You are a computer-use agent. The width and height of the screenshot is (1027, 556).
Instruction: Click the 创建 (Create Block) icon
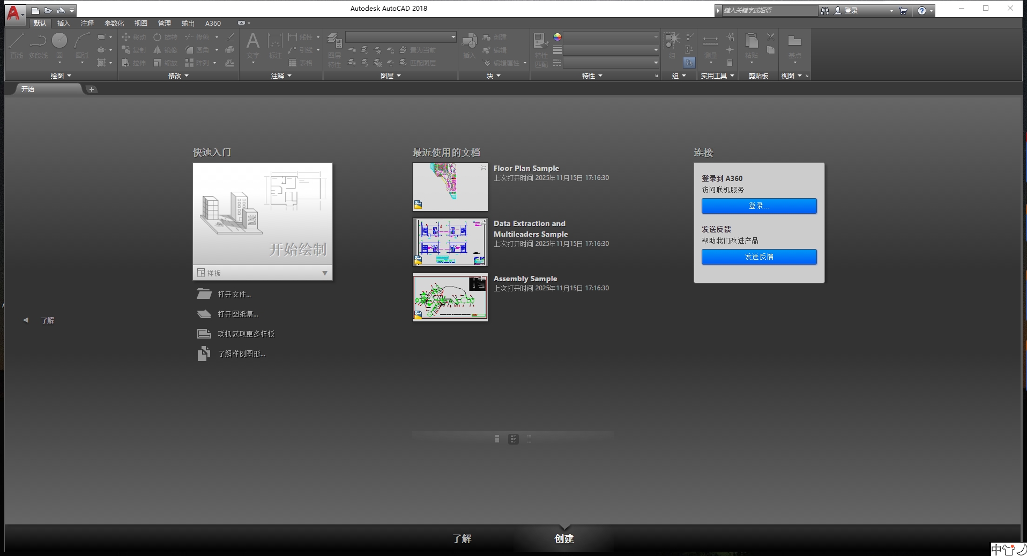493,37
